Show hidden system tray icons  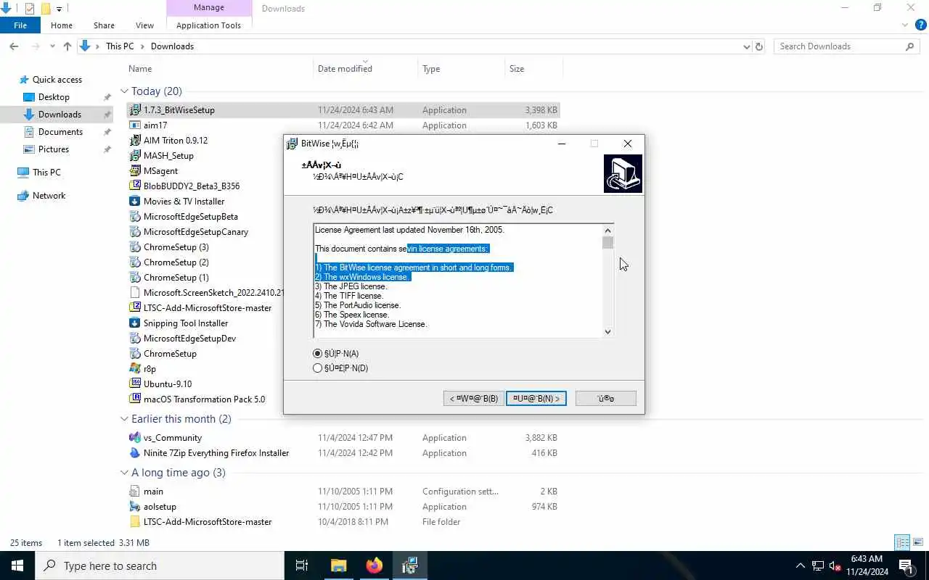801,565
